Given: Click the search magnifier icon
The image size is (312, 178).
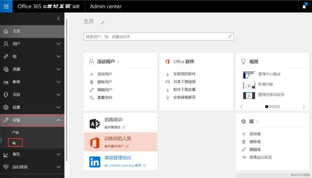Looking at the screenshot, I should click(230, 36).
